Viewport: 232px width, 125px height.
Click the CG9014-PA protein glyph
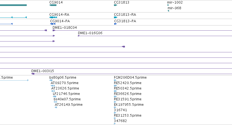pos(53,24)
